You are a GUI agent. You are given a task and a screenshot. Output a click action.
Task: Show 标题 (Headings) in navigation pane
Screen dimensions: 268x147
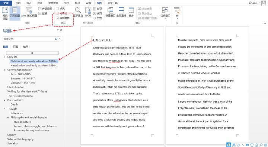click(x=6, y=47)
